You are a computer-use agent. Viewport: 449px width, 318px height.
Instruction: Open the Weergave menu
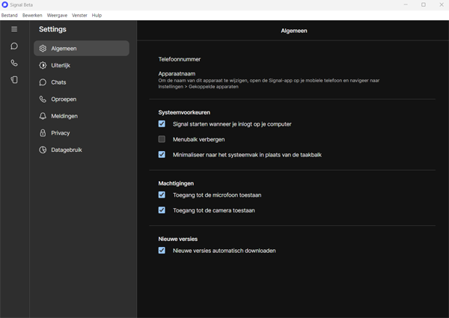[x=57, y=16]
